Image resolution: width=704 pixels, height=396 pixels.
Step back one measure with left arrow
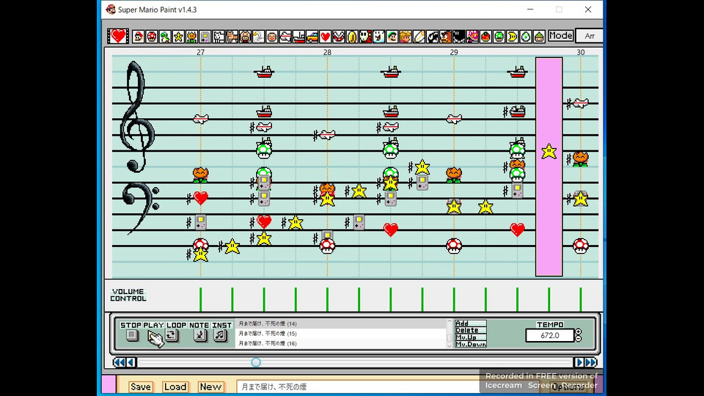131,362
